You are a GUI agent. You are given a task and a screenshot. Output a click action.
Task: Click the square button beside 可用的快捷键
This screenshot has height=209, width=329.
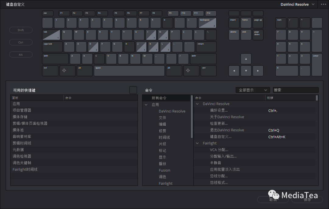click(133, 90)
